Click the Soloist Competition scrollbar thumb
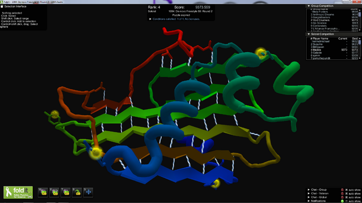Viewport: 362px width, 203px height. pos(360,43)
